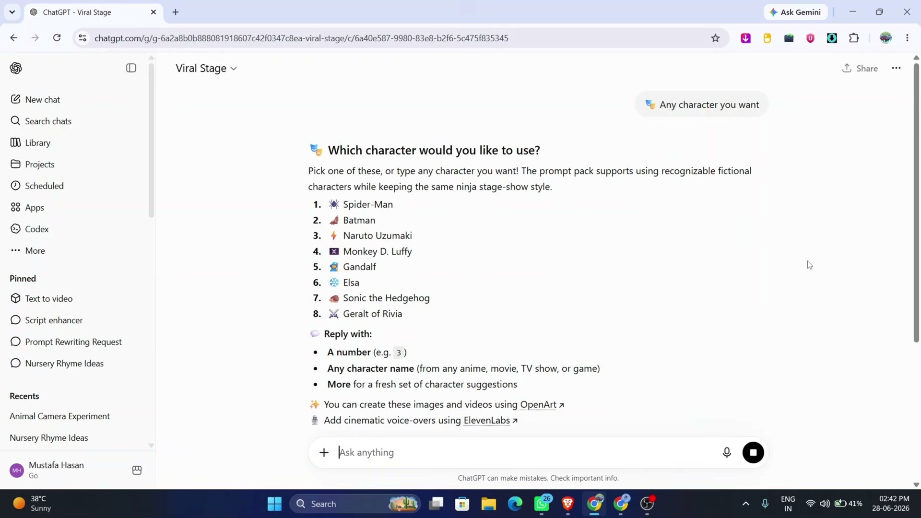Open the conversation options ellipsis menu
The width and height of the screenshot is (921, 518).
[x=896, y=68]
